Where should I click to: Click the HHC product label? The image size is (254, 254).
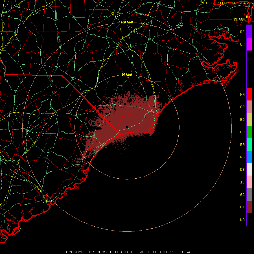click(x=248, y=17)
